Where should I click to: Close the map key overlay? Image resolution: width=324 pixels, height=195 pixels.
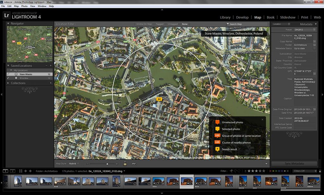262,120
